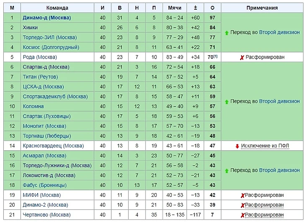Click Расформирован text in Чертаново row

[264, 215]
